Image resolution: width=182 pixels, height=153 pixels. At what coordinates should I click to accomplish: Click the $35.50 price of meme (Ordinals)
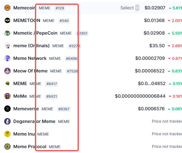[157, 46]
